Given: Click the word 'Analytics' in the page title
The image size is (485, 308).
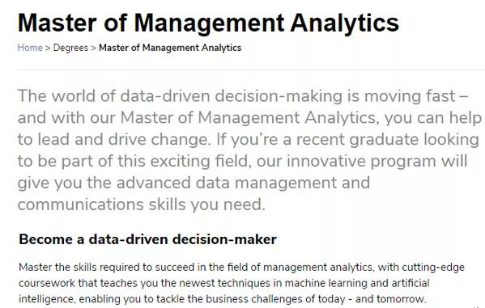Looking at the screenshot, I should (x=345, y=23).
